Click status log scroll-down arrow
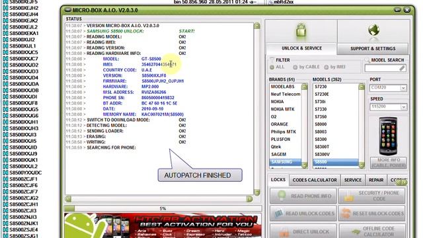Screen dimensions: 423x238 (257, 192)
